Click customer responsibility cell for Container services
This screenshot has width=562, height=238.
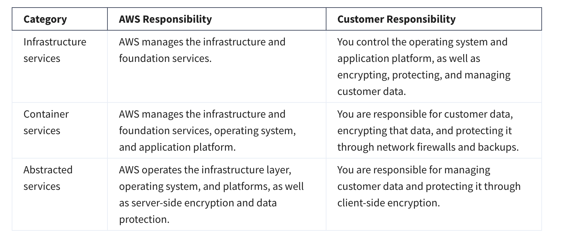pyautogui.click(x=428, y=131)
